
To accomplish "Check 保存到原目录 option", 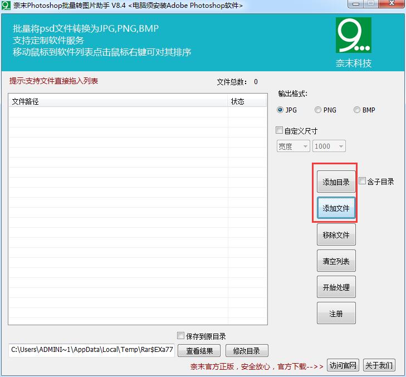I will tap(180, 336).
